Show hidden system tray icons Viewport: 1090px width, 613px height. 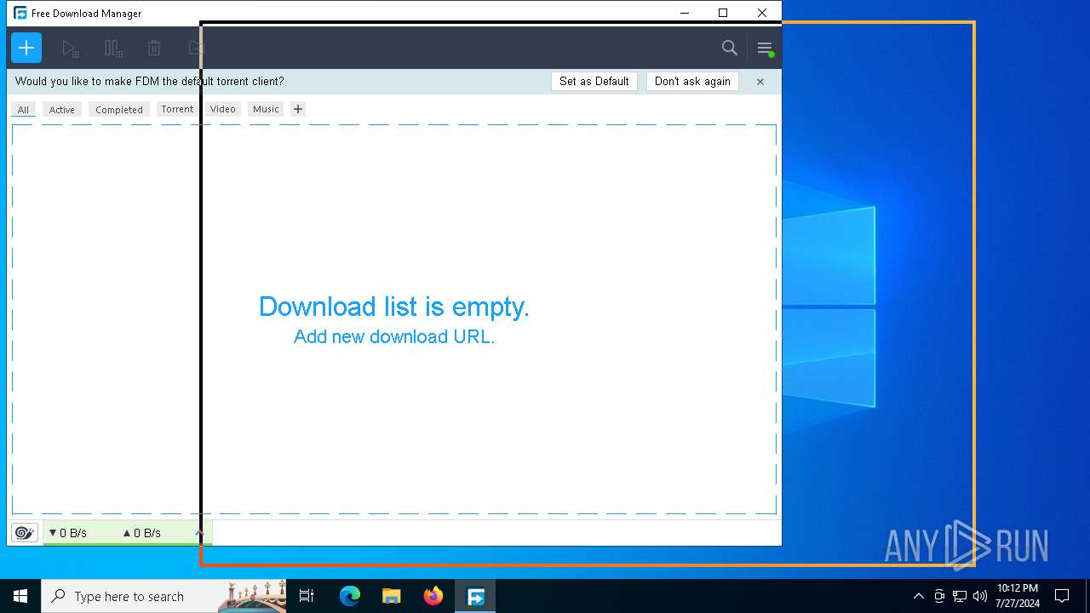(x=918, y=596)
